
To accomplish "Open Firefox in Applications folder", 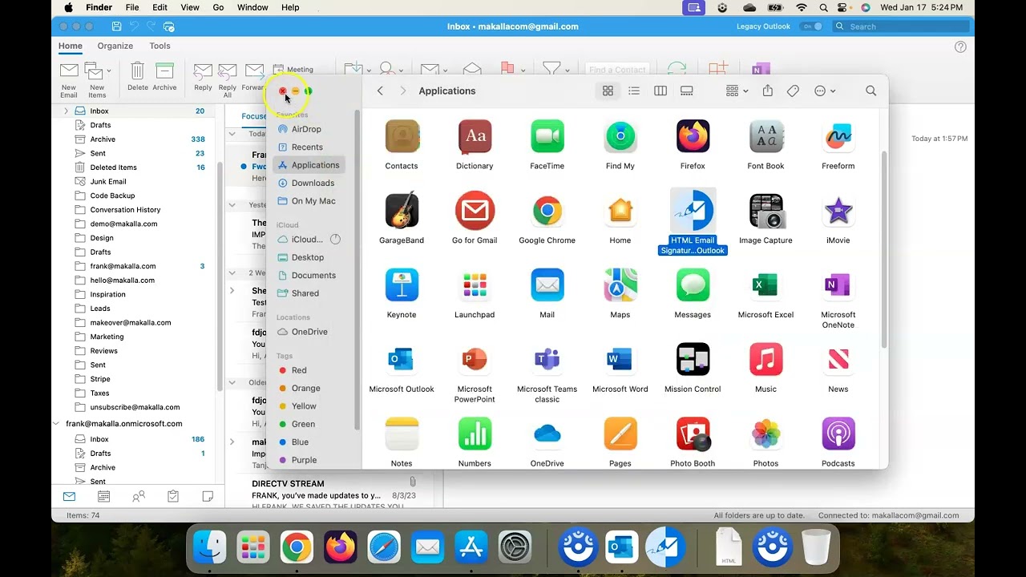I will coord(693,136).
